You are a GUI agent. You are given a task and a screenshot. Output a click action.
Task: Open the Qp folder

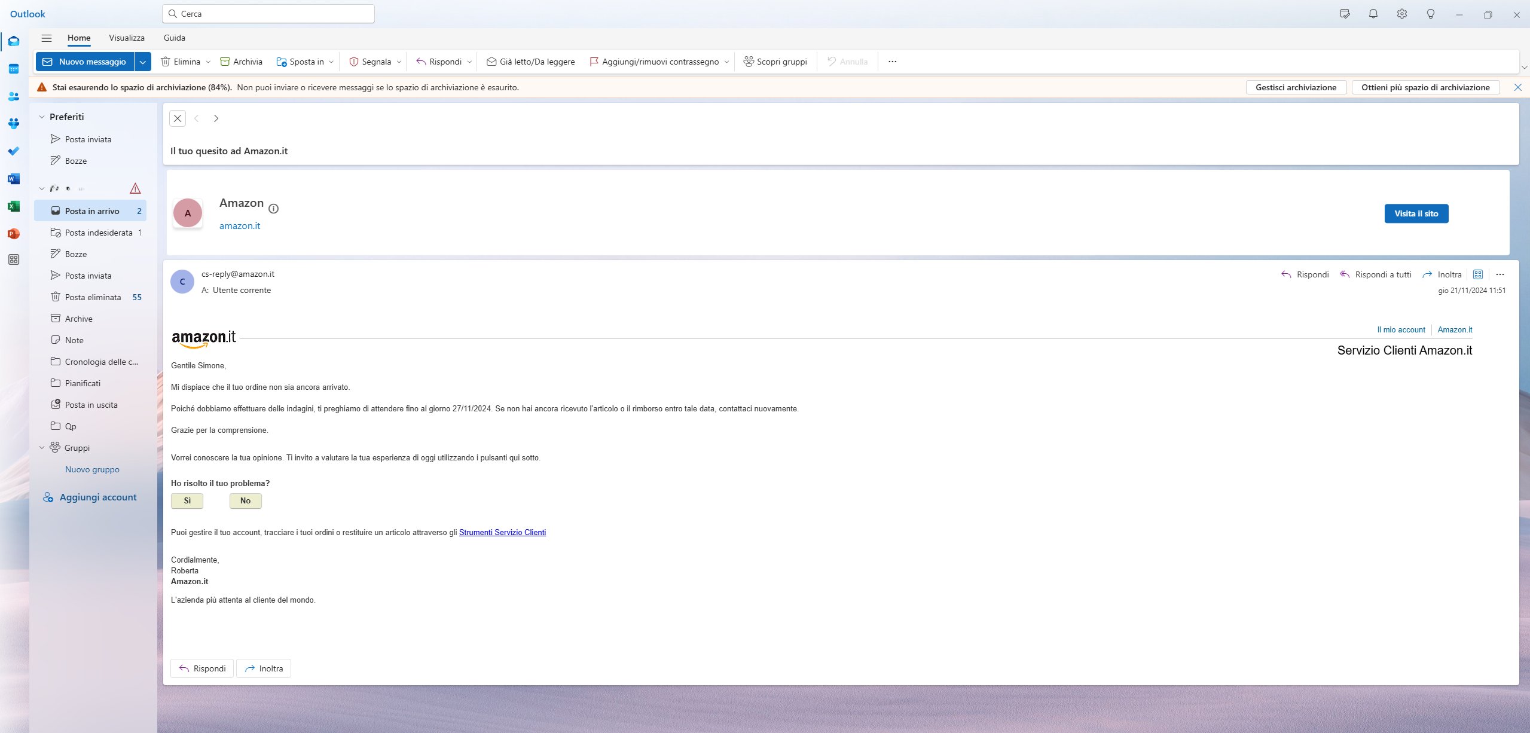90,426
